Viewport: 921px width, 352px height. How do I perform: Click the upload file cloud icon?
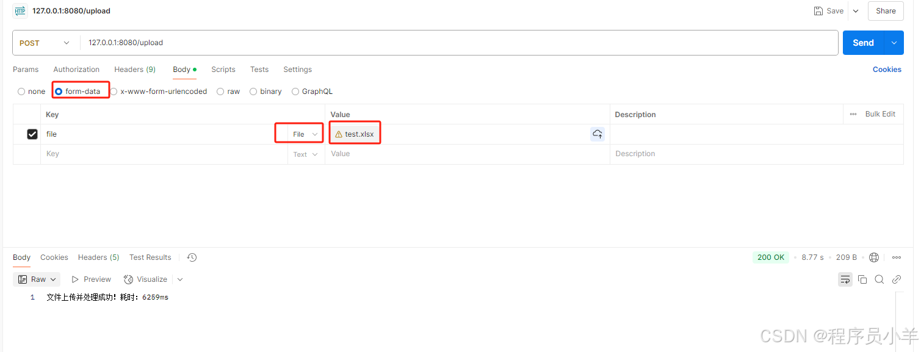tap(597, 134)
